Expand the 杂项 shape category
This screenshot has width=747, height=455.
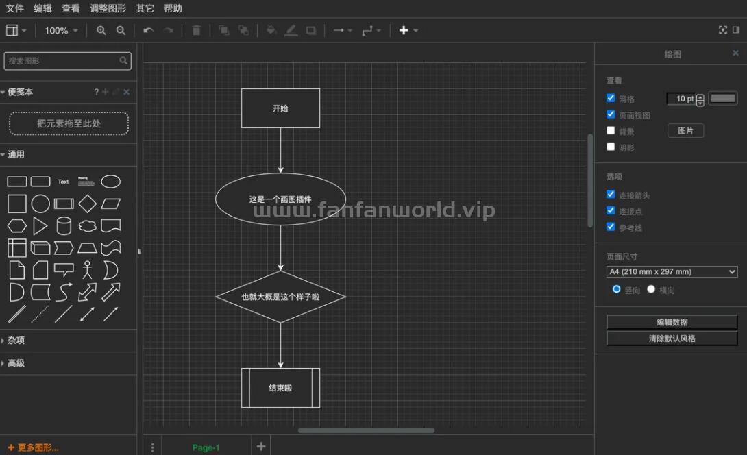16,340
